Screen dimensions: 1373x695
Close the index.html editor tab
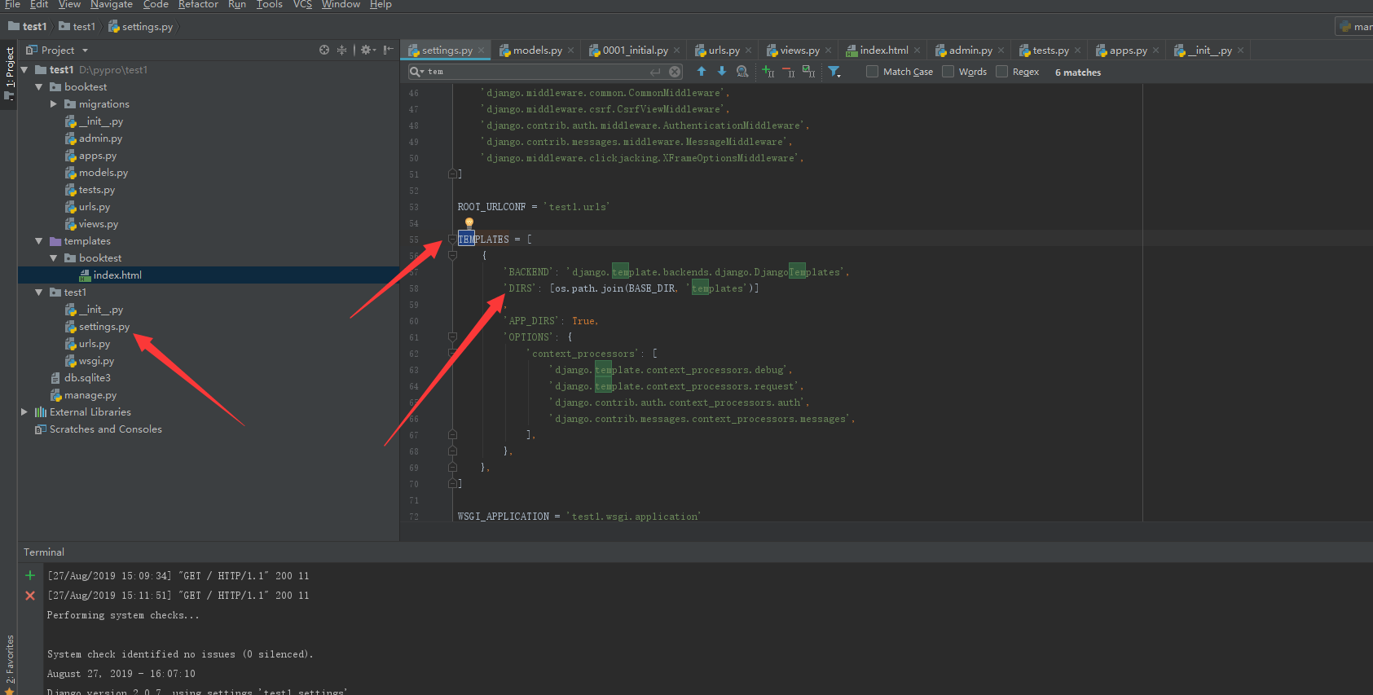tap(918, 51)
